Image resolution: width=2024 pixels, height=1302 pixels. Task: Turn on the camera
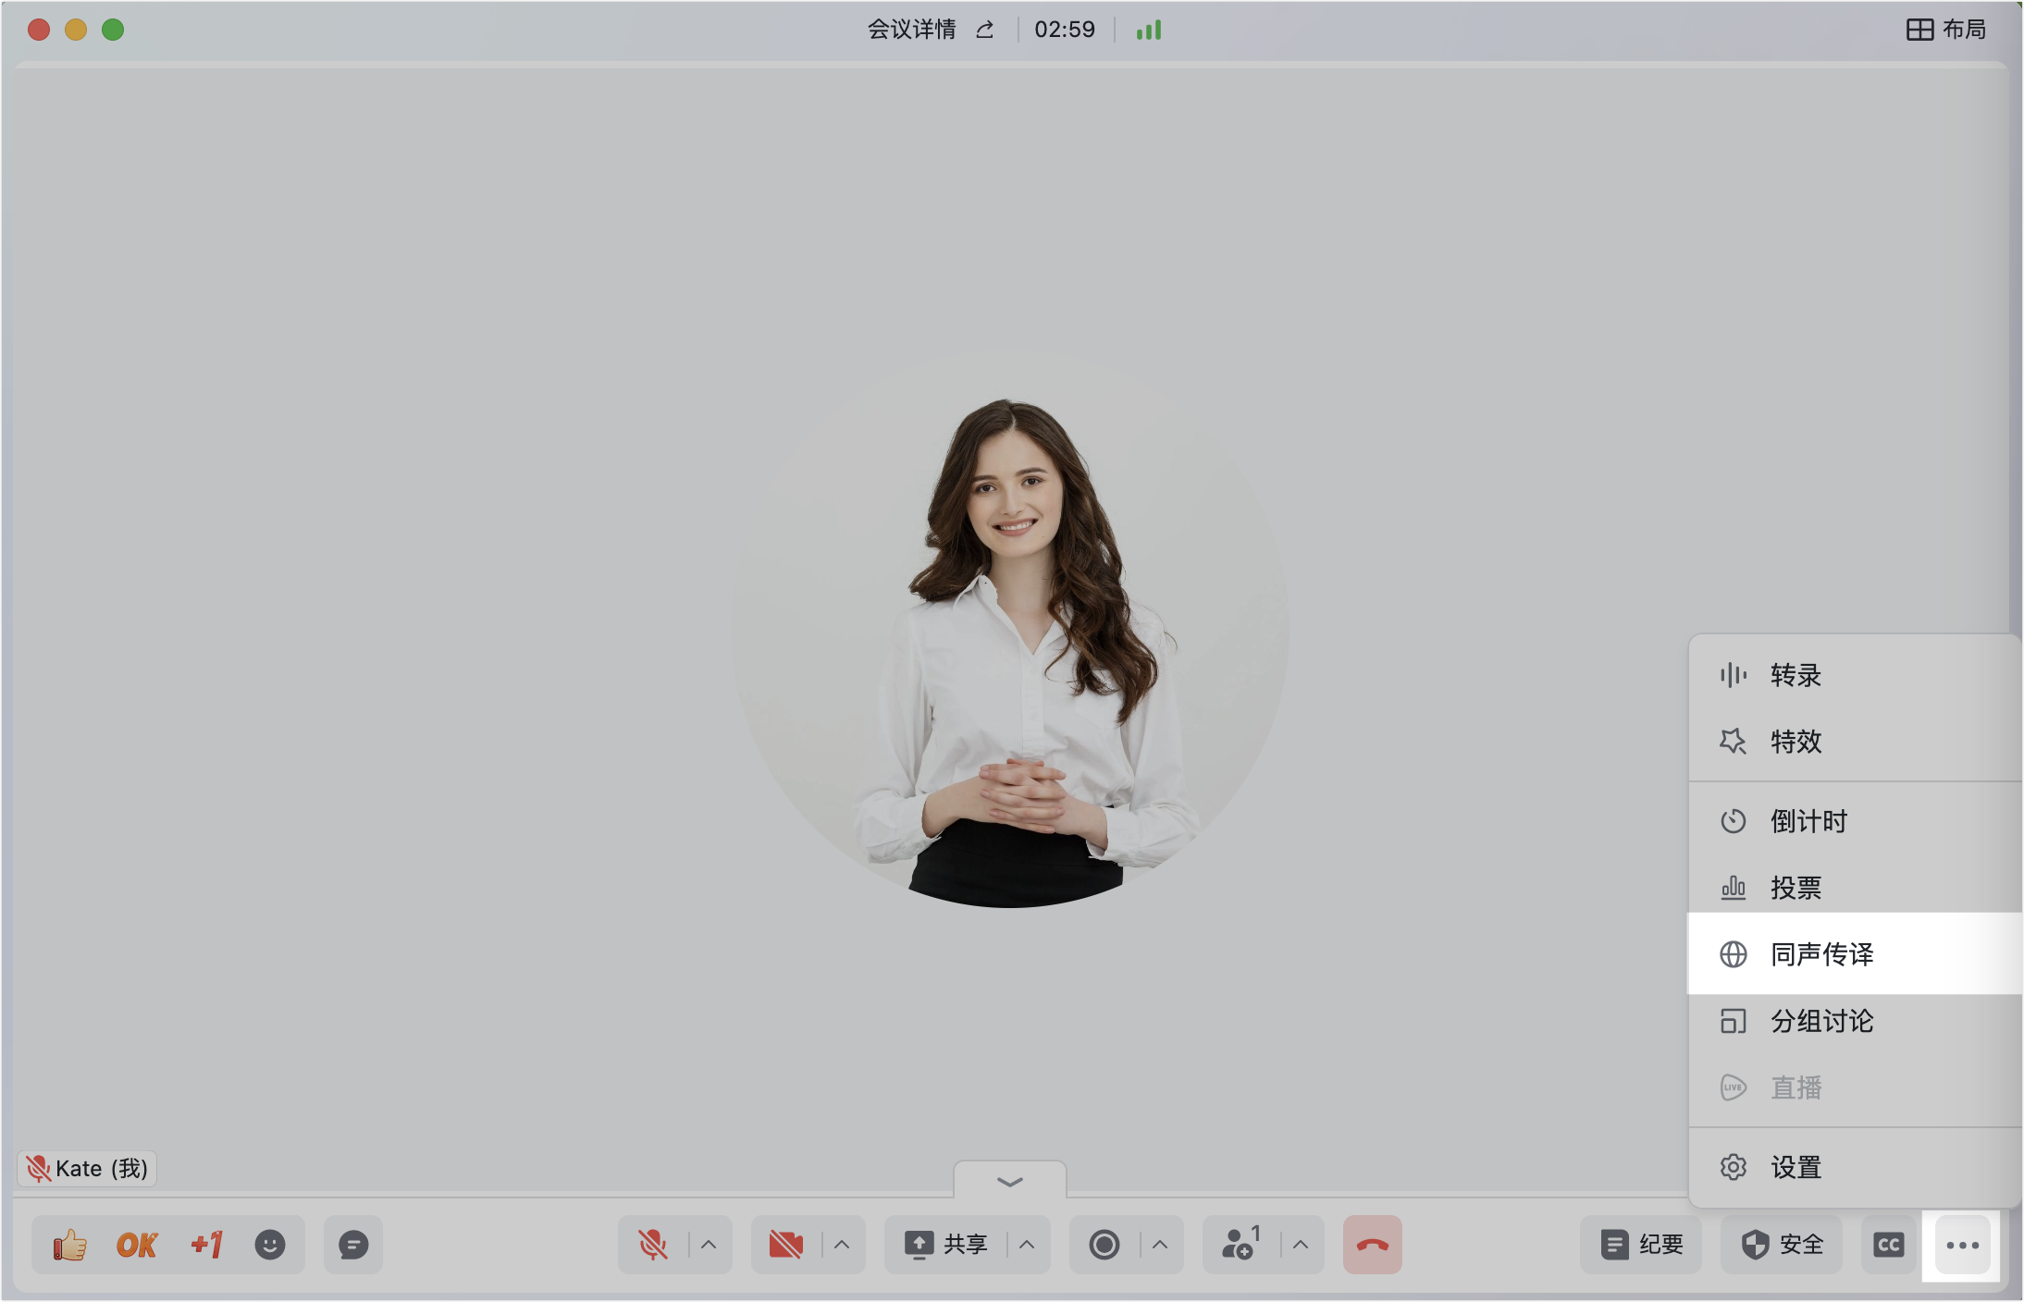coord(786,1245)
